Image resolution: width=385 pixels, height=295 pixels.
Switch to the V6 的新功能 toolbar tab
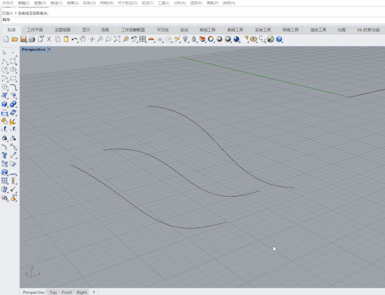(368, 30)
